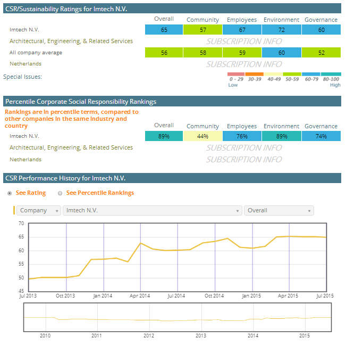
Task: Click the 40-49 yellow legend swatch
Action: (x=273, y=74)
